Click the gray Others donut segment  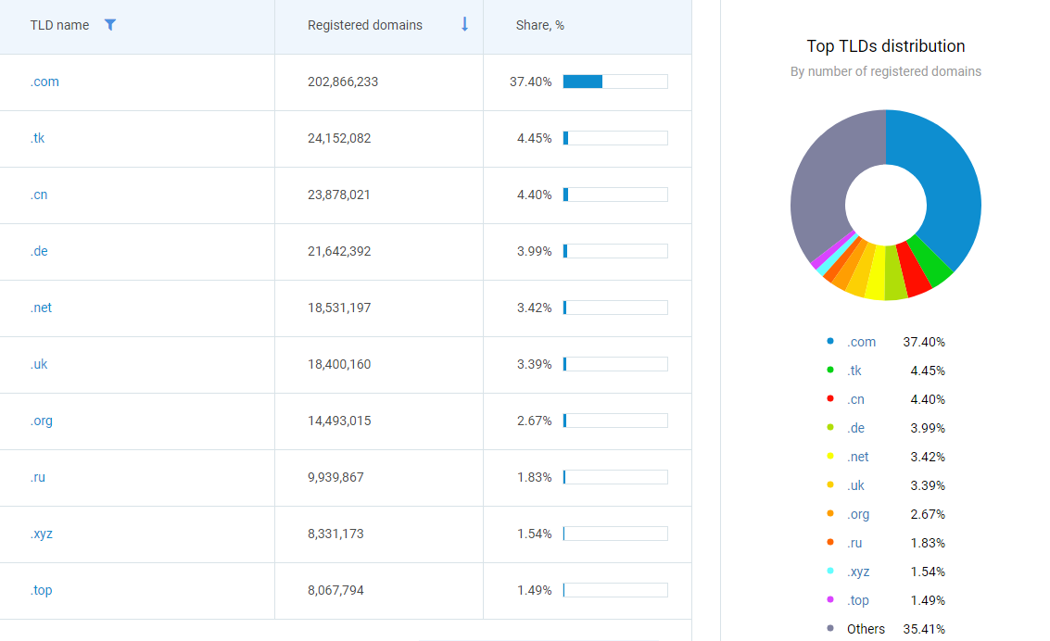pos(820,185)
